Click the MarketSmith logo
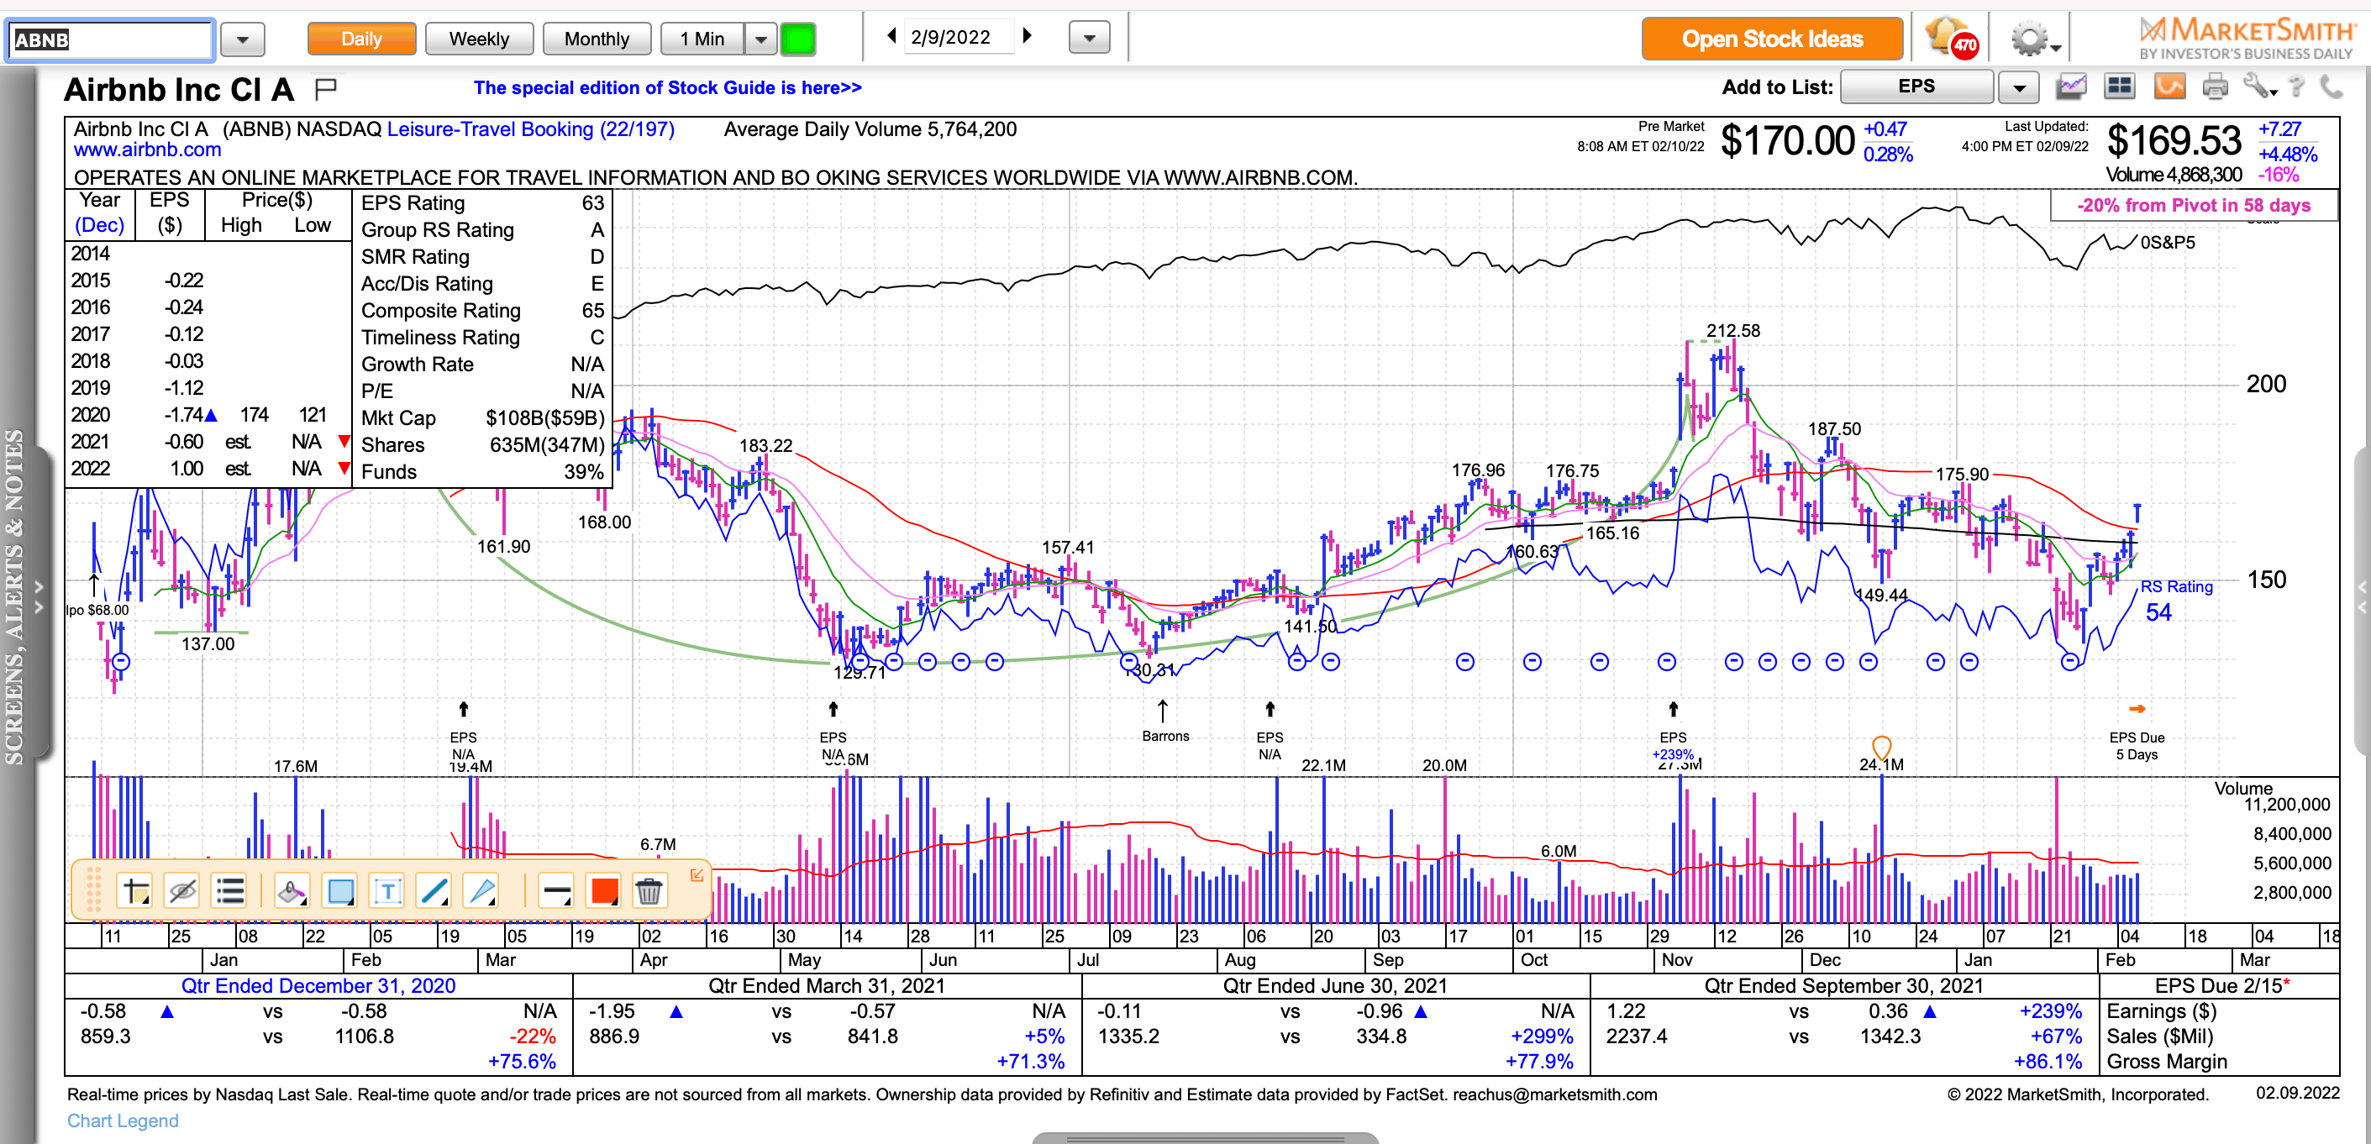The height and width of the screenshot is (1144, 2371). 2246,39
